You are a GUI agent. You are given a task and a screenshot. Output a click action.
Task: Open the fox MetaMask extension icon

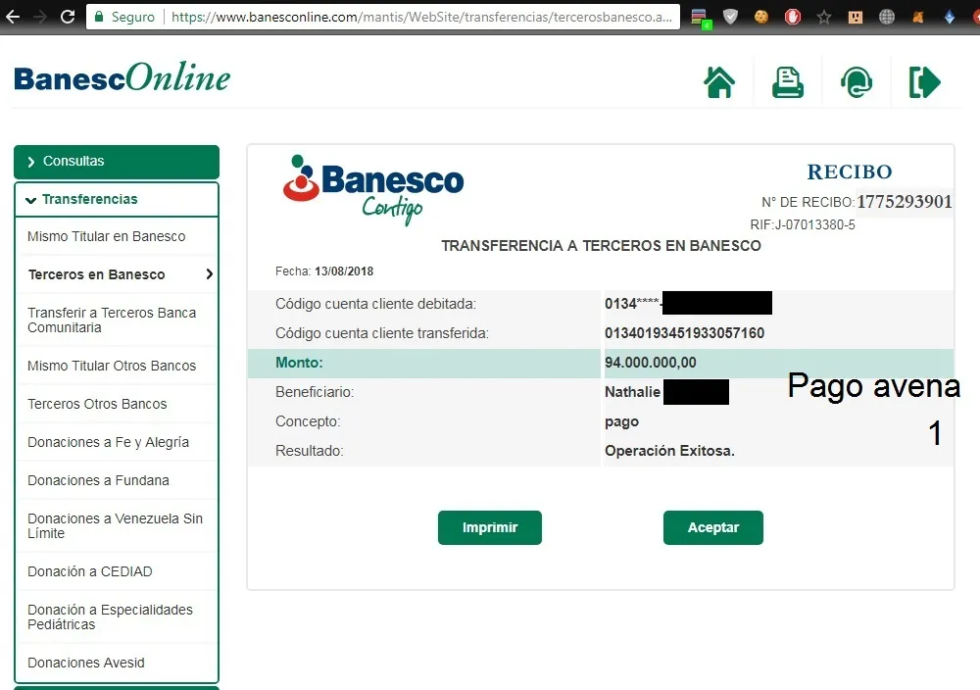pos(917,17)
